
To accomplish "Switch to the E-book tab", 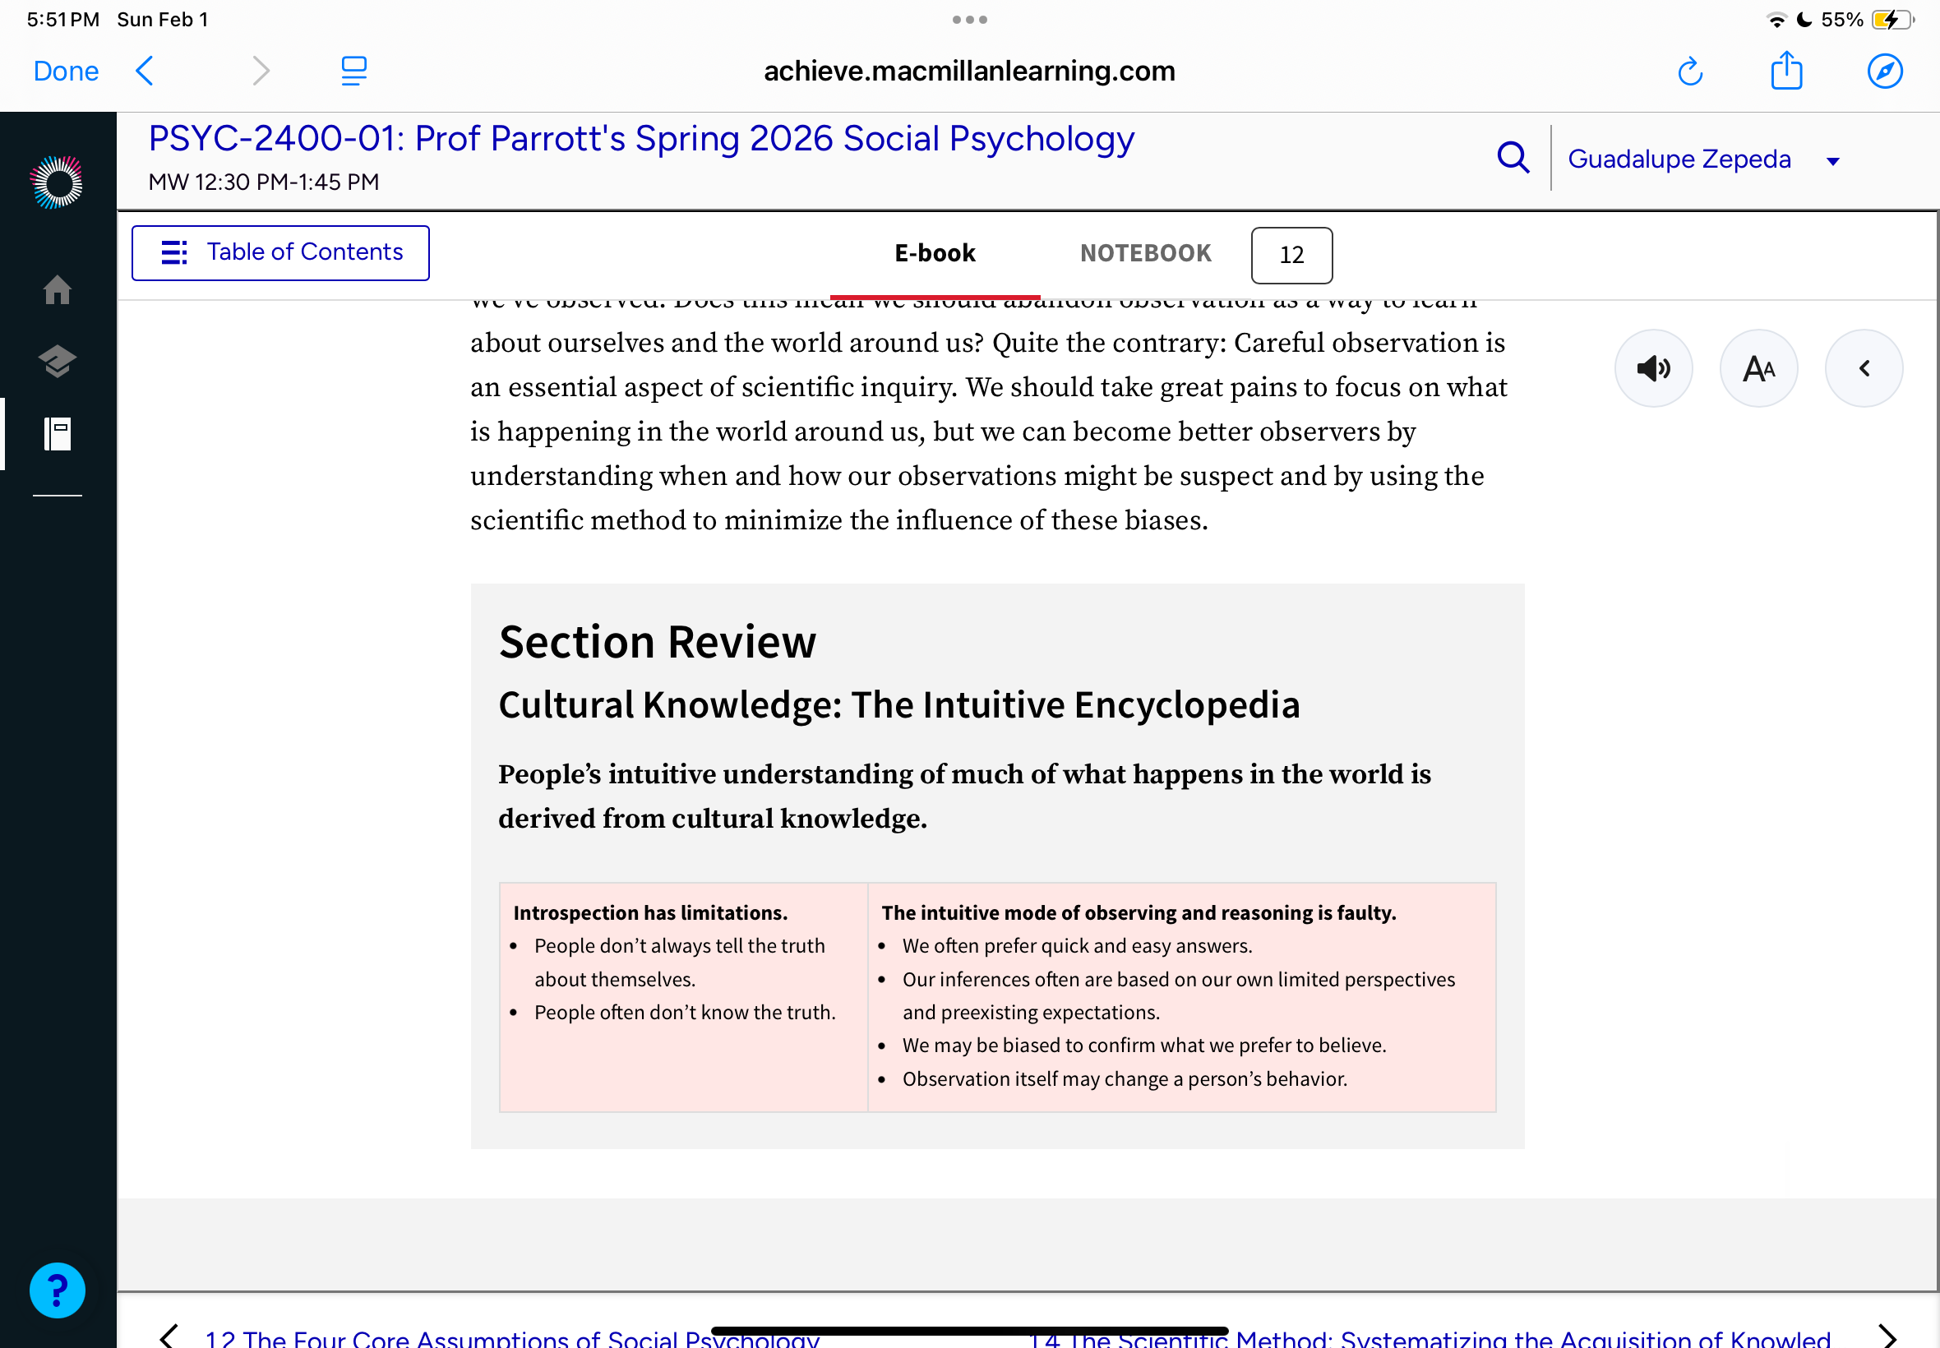I will (x=934, y=253).
